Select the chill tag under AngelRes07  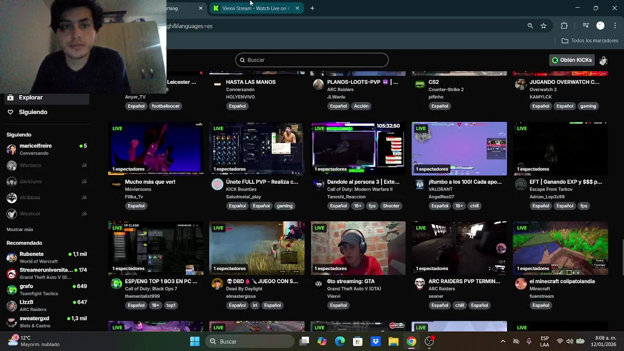point(474,206)
